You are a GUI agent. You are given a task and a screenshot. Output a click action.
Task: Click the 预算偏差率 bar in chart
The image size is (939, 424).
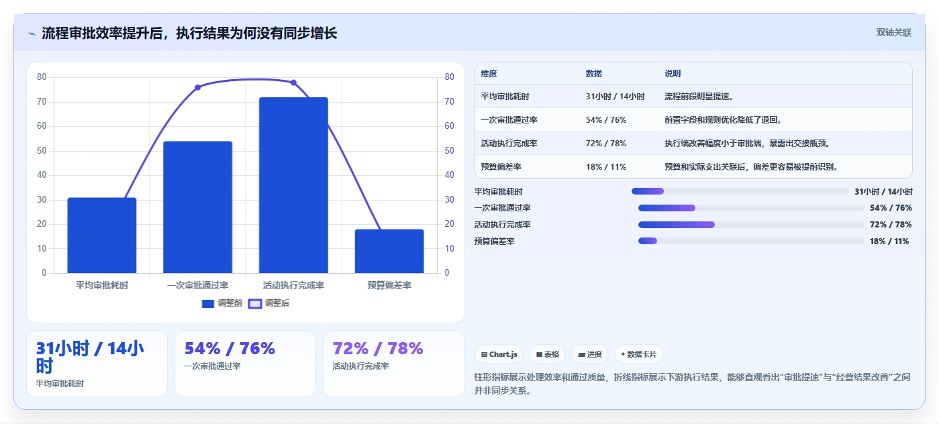[x=389, y=251]
